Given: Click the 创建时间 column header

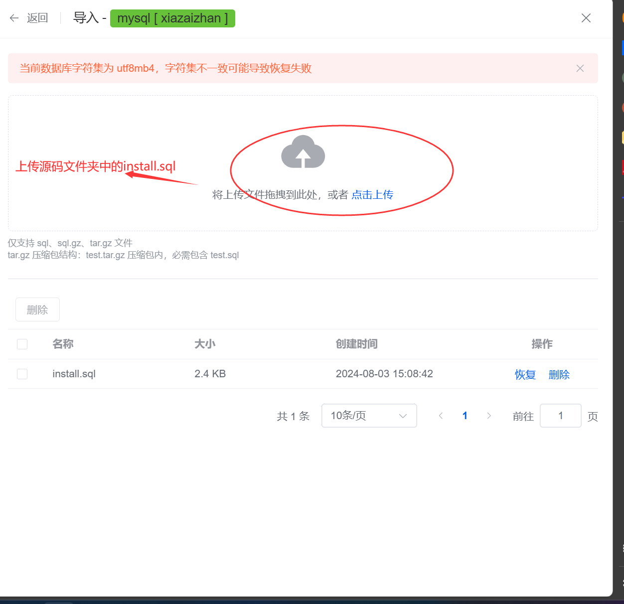Looking at the screenshot, I should (x=356, y=344).
